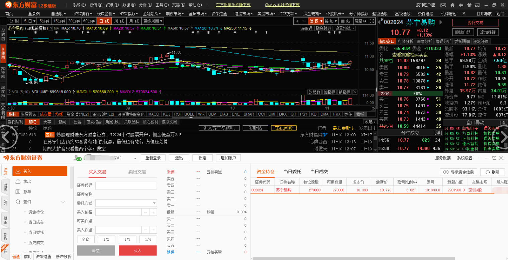Viewport: 508px width, 260px height.
Task: Select the 15分钟 period toggle
Action: pos(59,21)
